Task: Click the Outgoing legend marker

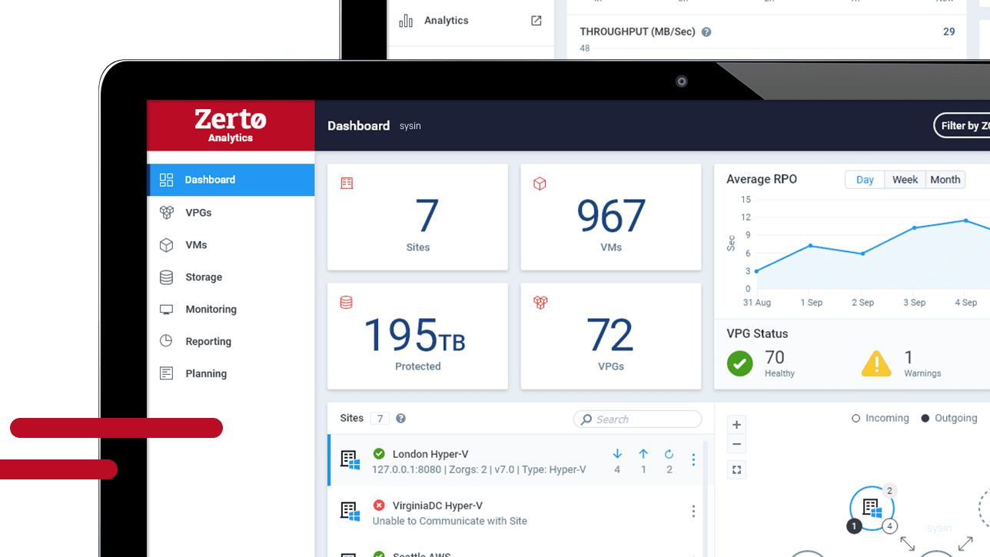Action: [925, 419]
